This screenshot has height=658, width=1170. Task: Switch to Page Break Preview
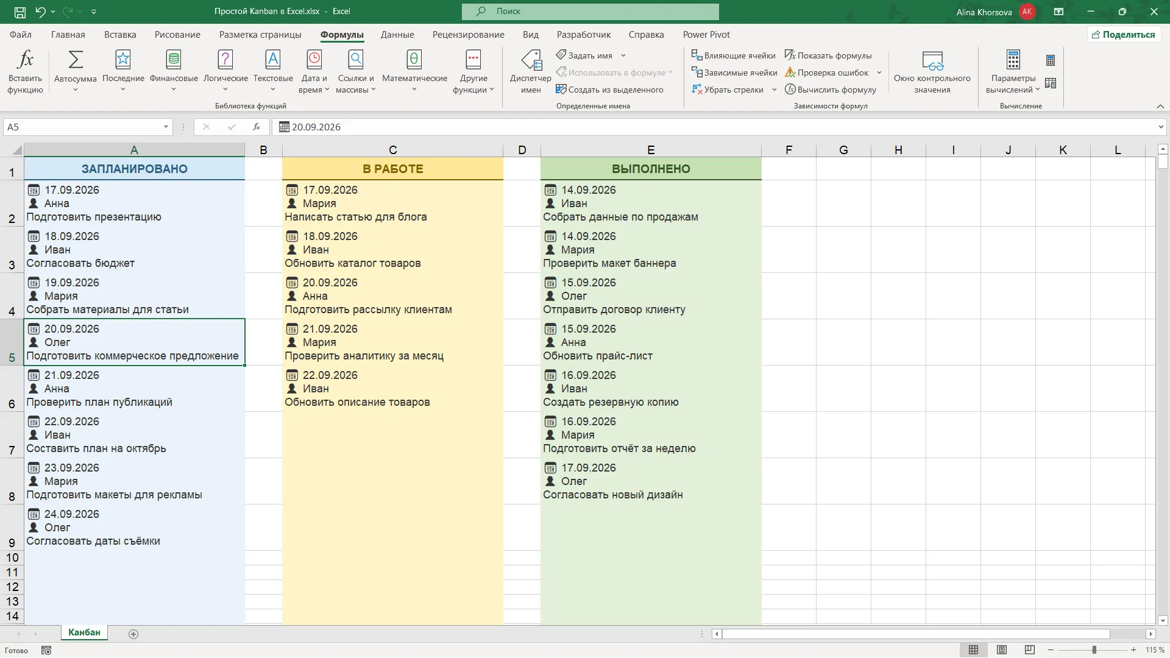tap(1030, 650)
